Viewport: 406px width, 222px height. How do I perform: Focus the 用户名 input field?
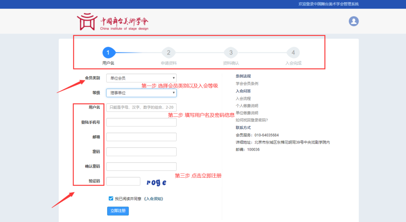141,107
